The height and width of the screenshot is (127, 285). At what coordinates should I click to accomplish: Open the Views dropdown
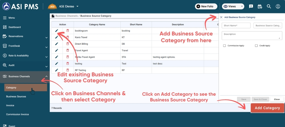(x=233, y=6)
